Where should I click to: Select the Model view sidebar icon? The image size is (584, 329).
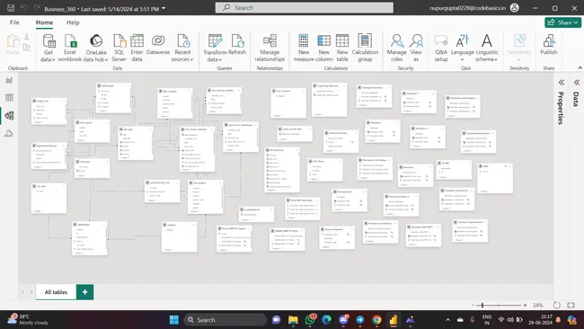tap(9, 116)
